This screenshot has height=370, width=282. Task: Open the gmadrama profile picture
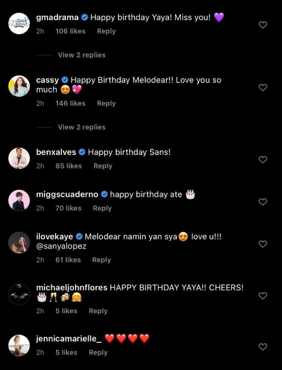pos(19,24)
